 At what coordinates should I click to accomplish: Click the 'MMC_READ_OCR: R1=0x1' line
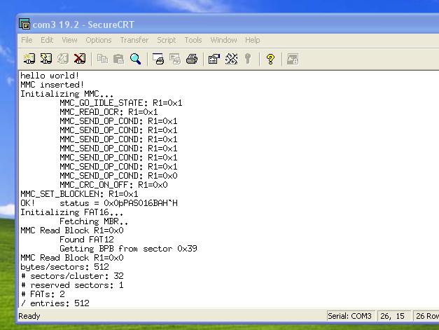click(109, 112)
